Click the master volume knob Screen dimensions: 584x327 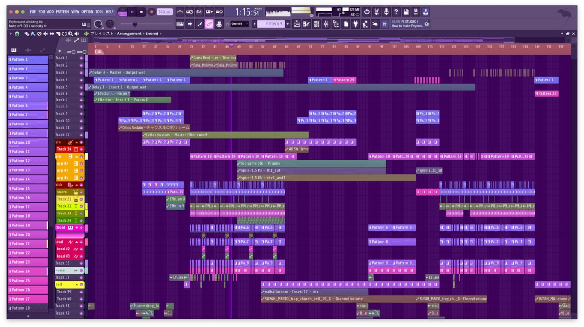point(98,24)
